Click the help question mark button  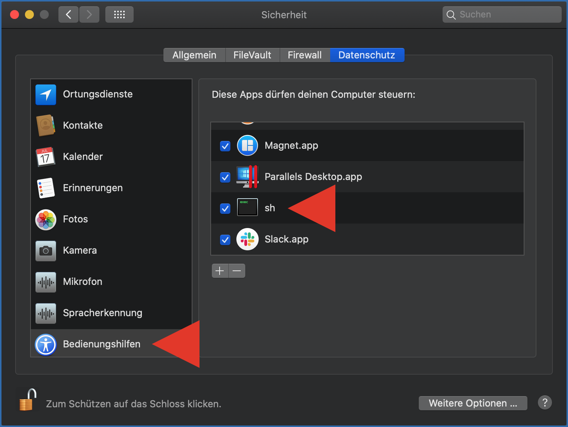pyautogui.click(x=545, y=402)
